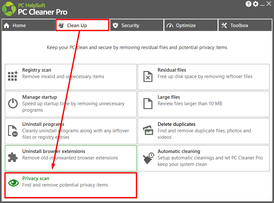274x203 pixels.
Task: Click the Residual files document icon
Action: [148, 76]
